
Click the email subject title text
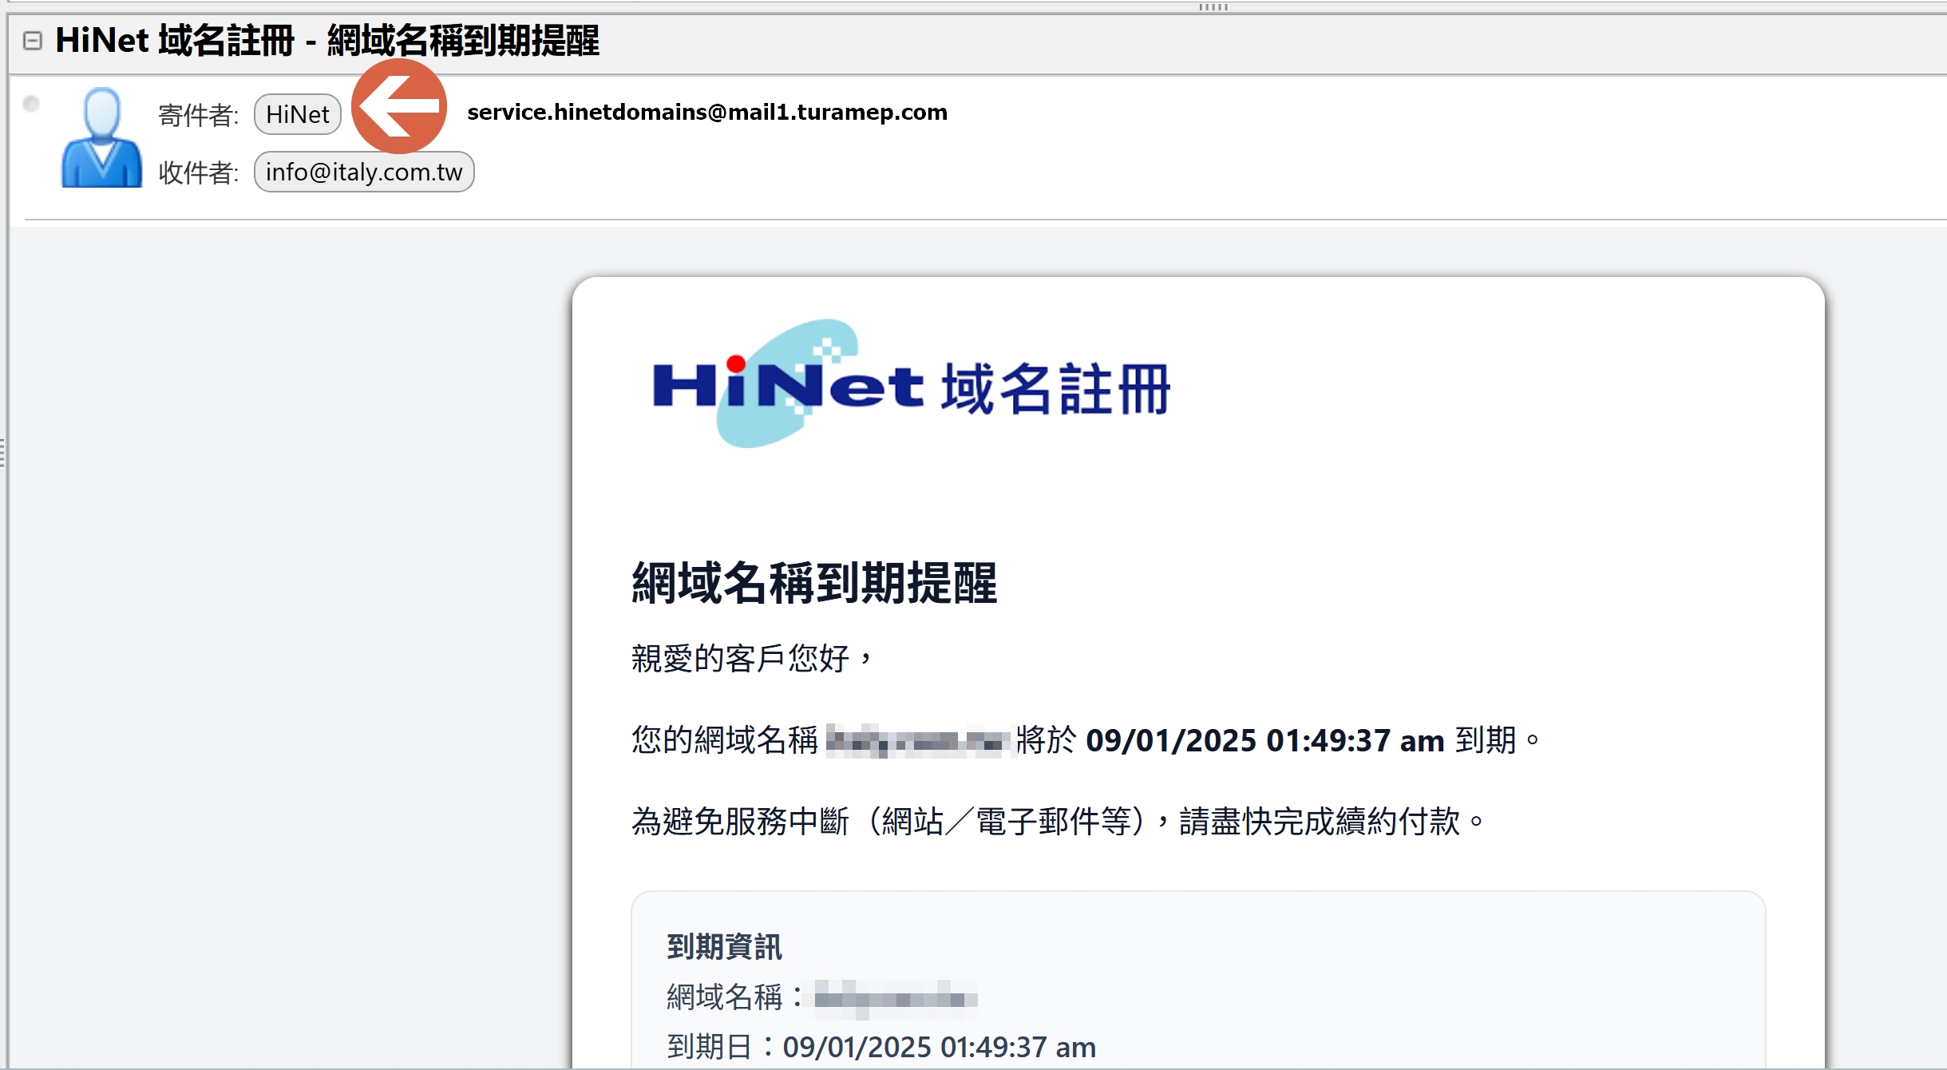pyautogui.click(x=327, y=41)
